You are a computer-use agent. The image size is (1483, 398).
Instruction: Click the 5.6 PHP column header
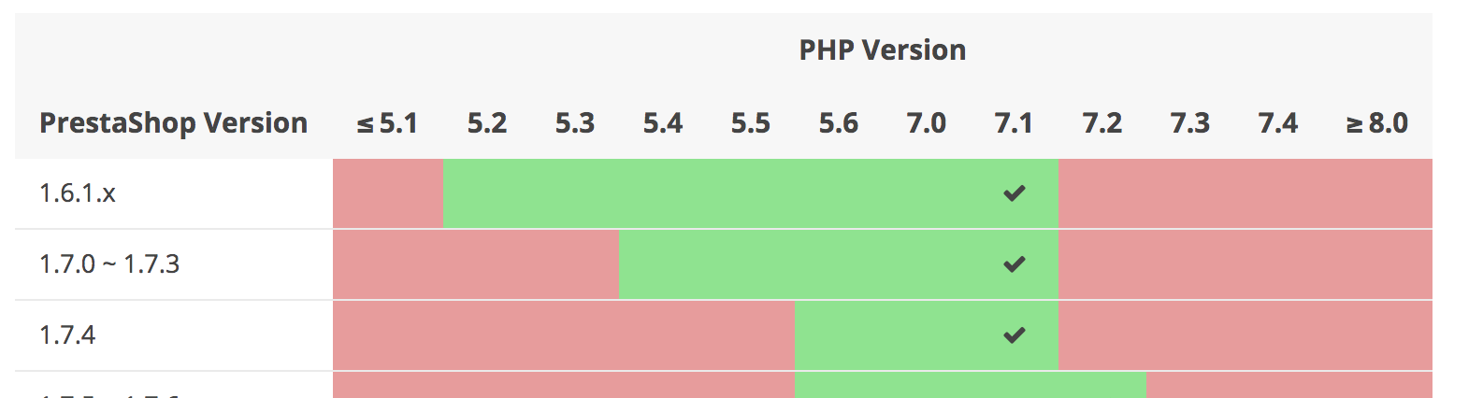pyautogui.click(x=839, y=122)
